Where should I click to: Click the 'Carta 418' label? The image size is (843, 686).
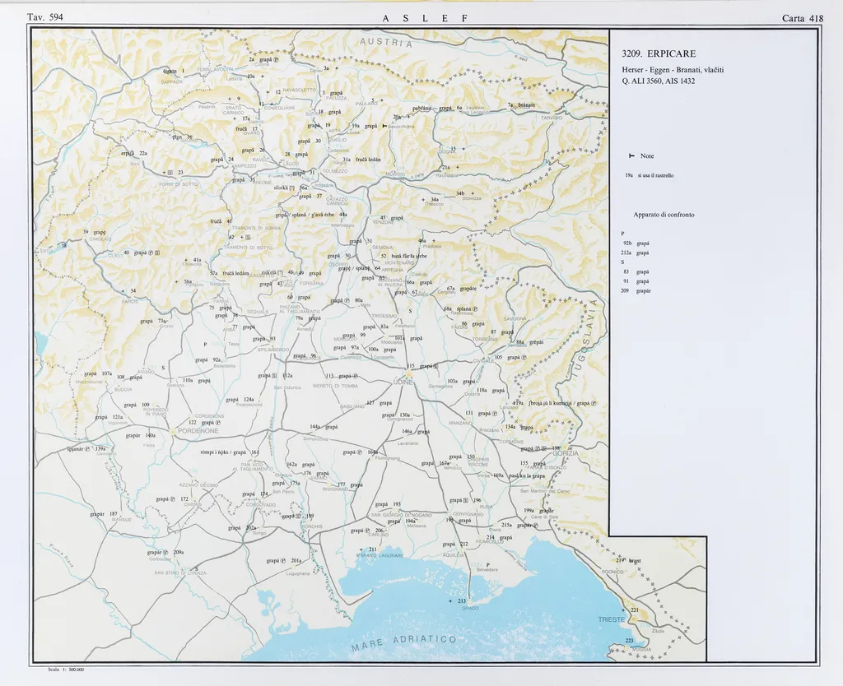803,17
